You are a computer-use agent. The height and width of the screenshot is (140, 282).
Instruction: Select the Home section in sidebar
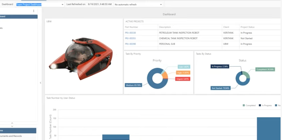tap(18, 131)
